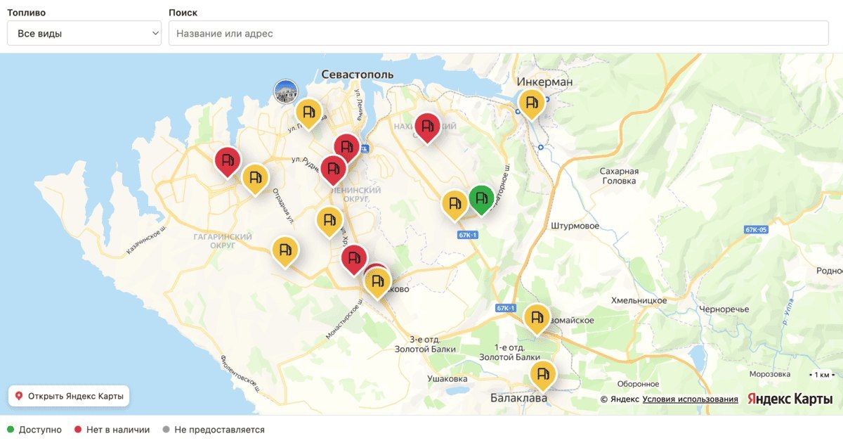
Task: Click the red marker above Leninsky district label
Action: coord(333,169)
